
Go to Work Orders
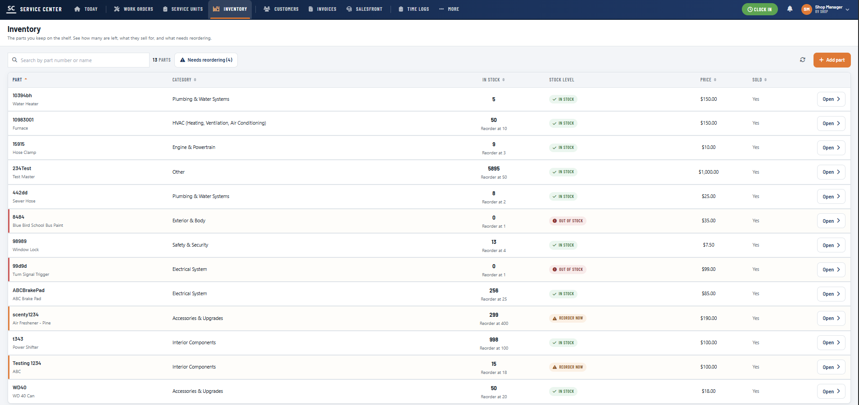point(133,9)
